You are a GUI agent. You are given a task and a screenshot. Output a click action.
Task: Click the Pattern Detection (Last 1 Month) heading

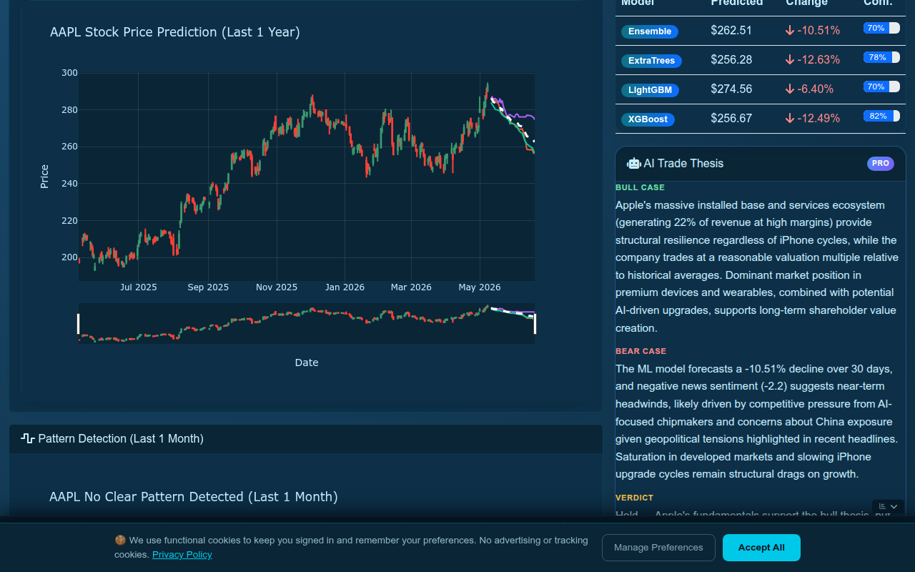tap(121, 438)
